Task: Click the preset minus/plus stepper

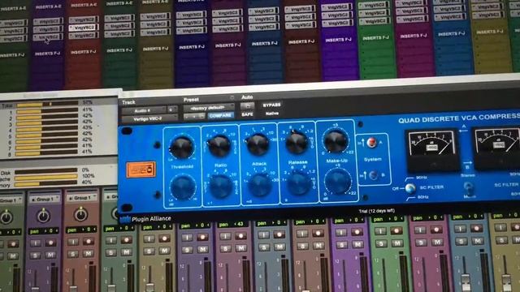Action: (194, 116)
